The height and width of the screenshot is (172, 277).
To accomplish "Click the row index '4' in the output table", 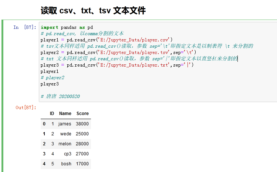I will pyautogui.click(x=44, y=164).
